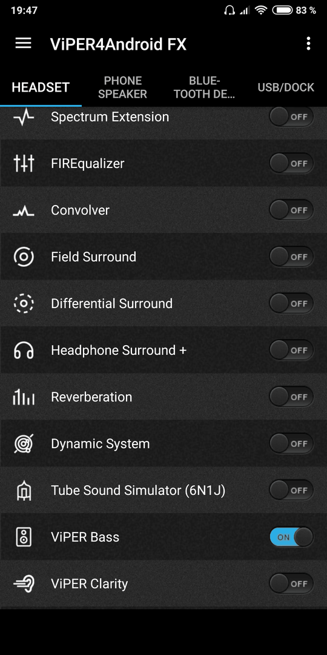Enable the ViPER Clarity switch
This screenshot has height=655, width=327.
[x=291, y=584]
